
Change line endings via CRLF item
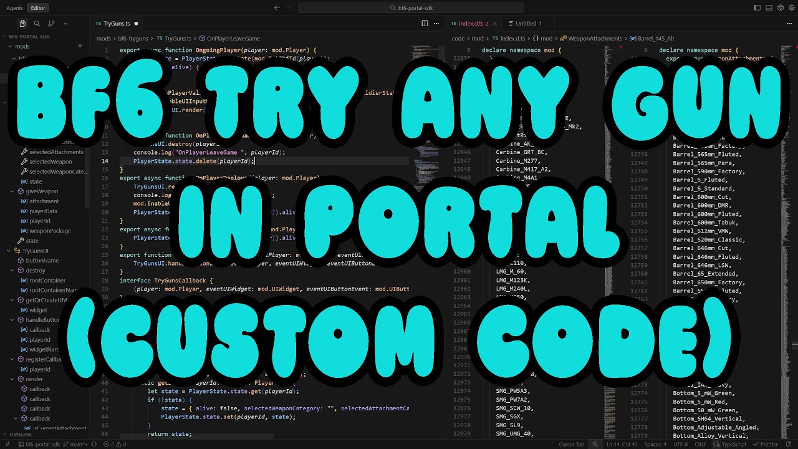pyautogui.click(x=700, y=445)
